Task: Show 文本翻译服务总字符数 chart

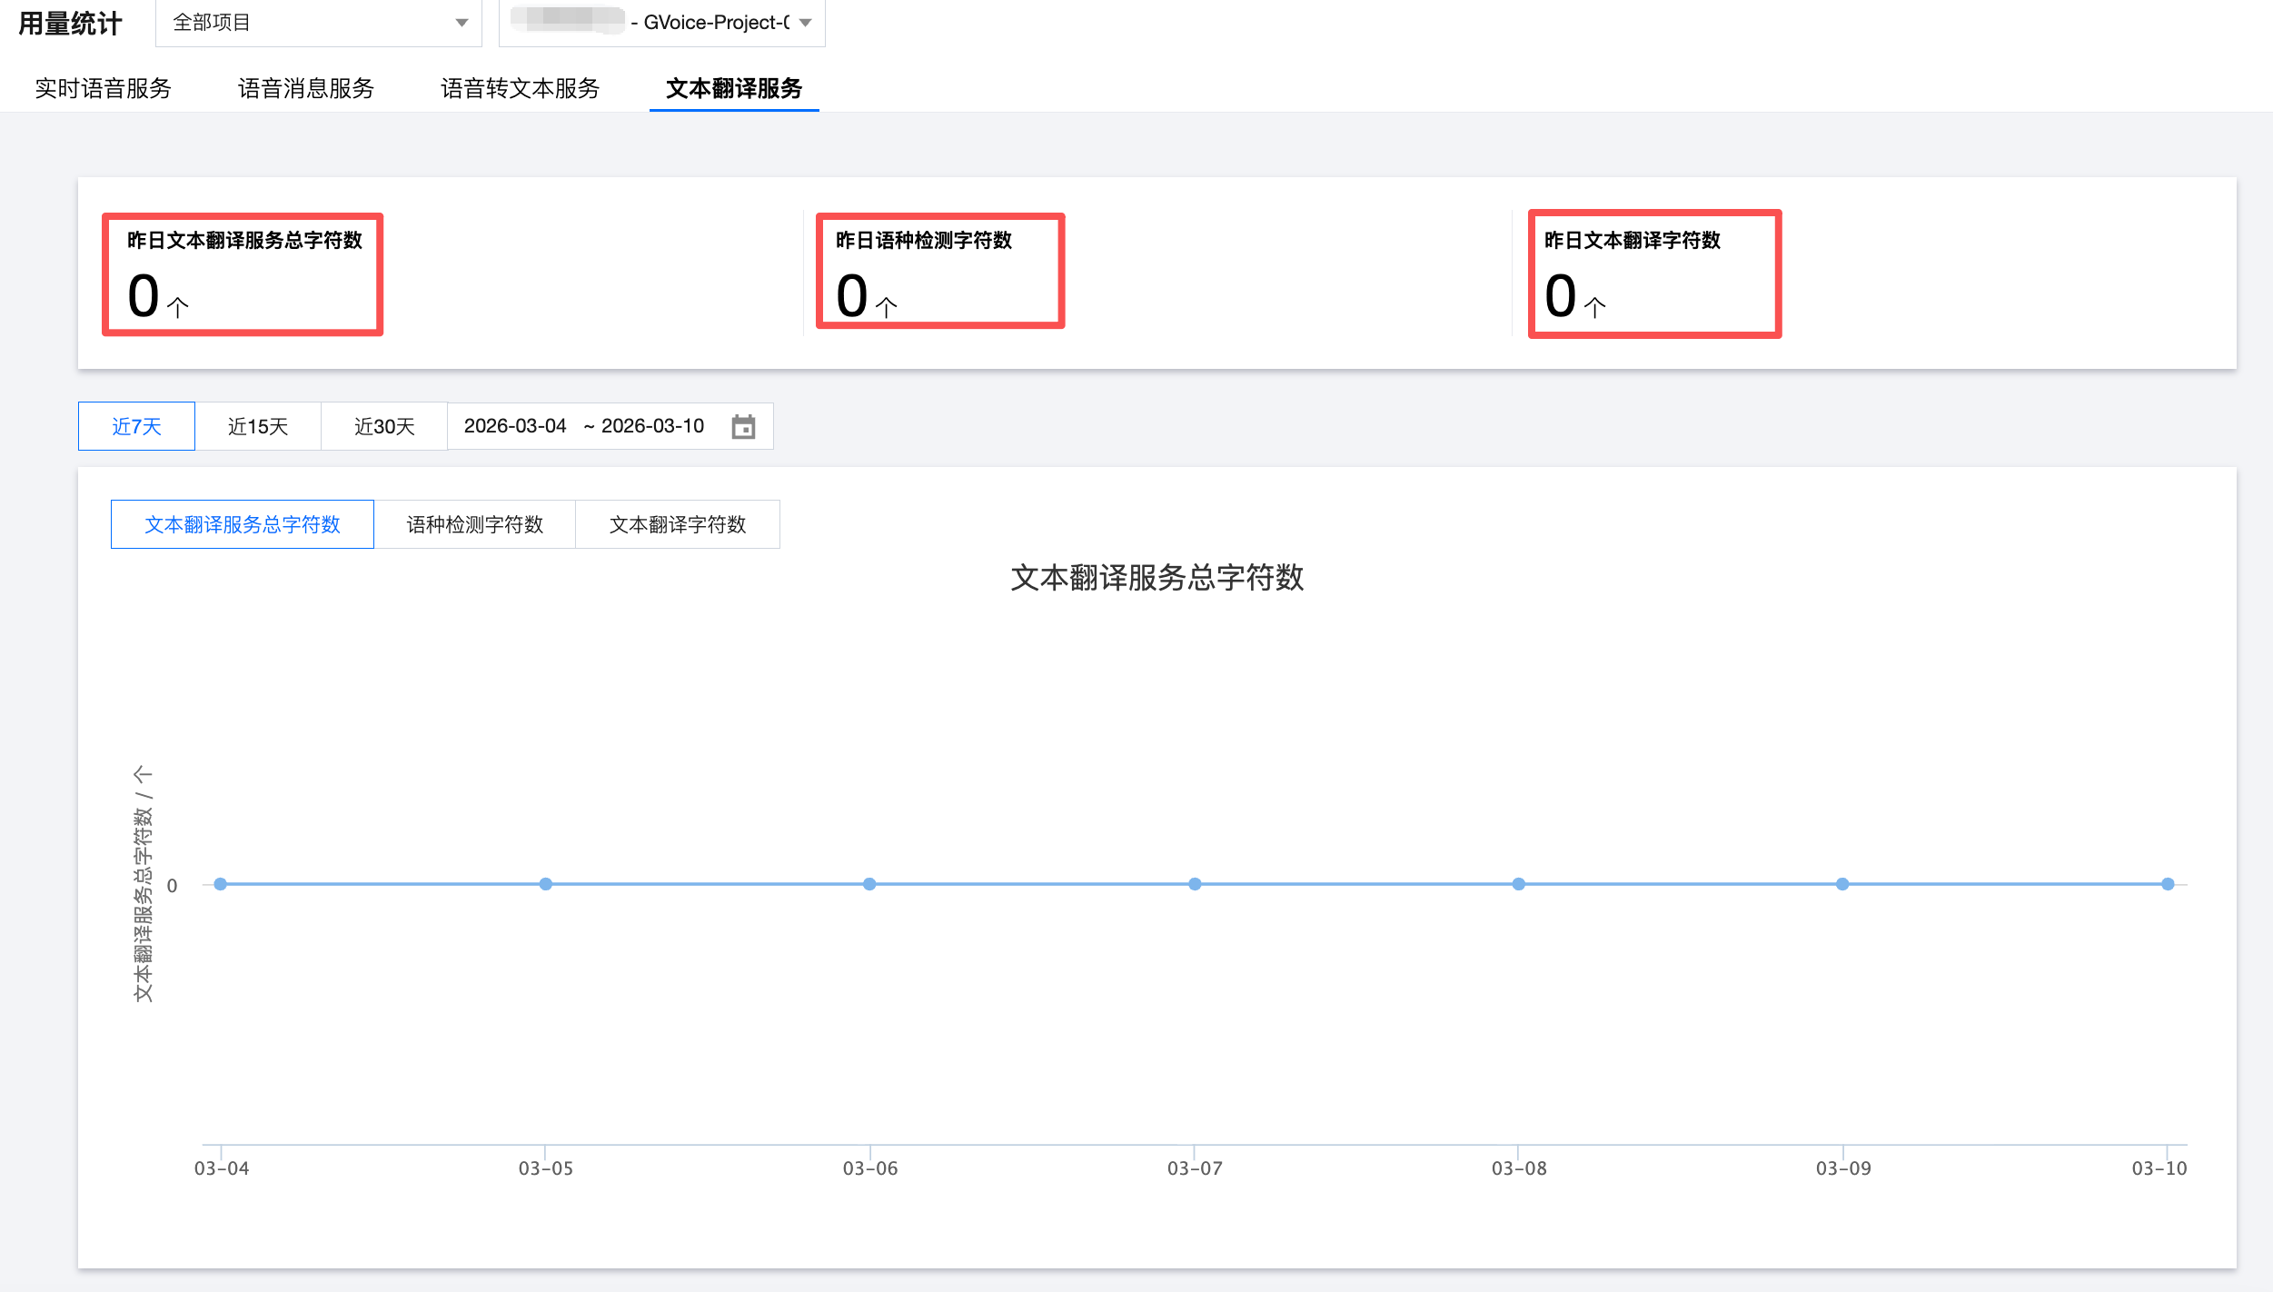Action: 243,524
